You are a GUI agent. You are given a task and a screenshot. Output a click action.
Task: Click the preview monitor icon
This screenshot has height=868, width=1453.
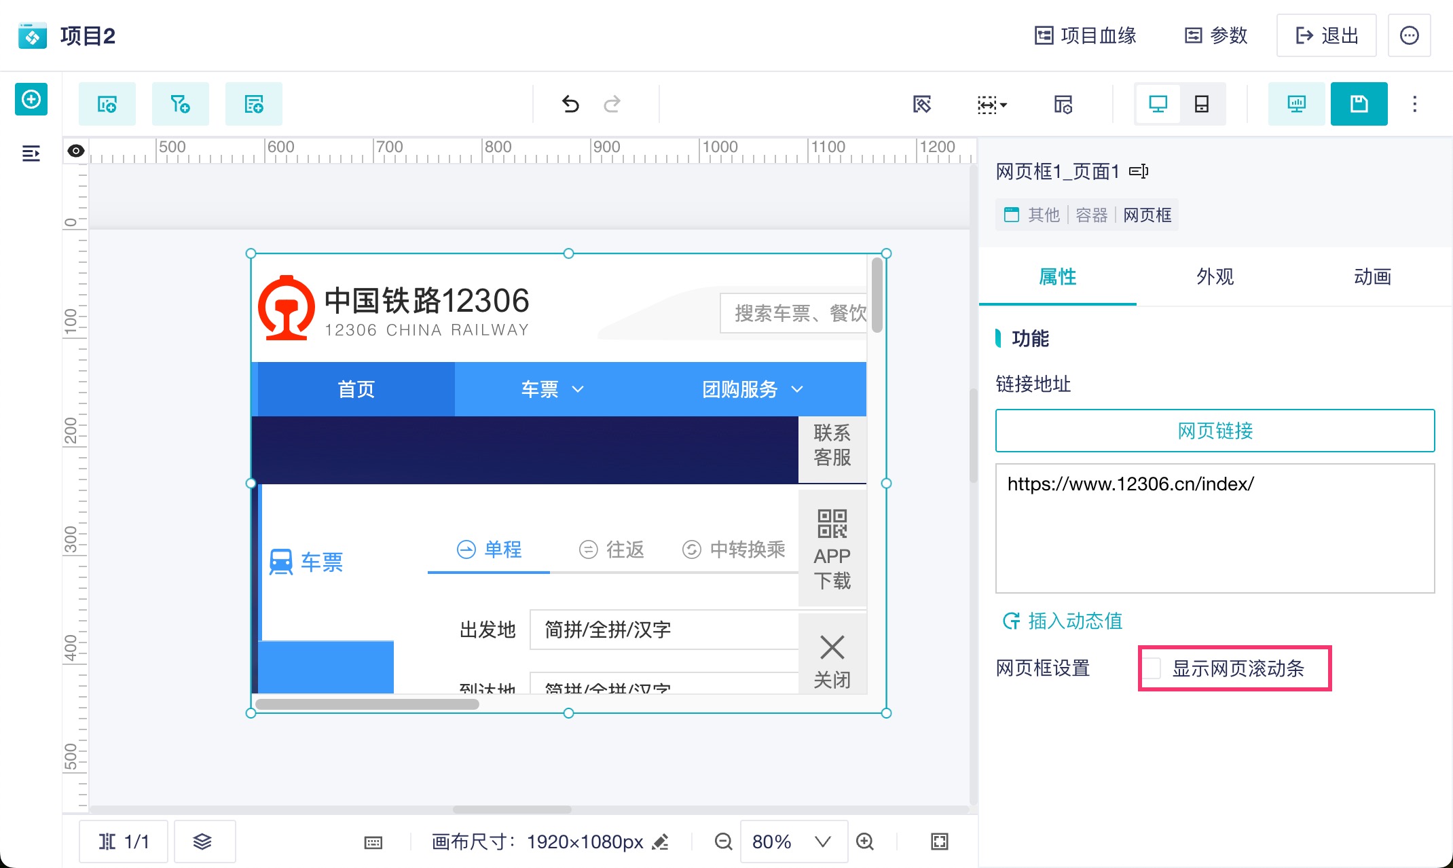[1296, 104]
